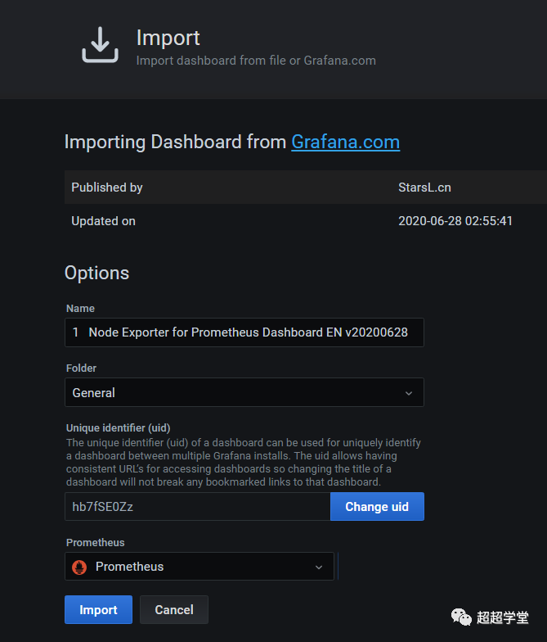Open the Prometheus data source selector
Viewport: 547px width, 642px height.
(x=199, y=567)
